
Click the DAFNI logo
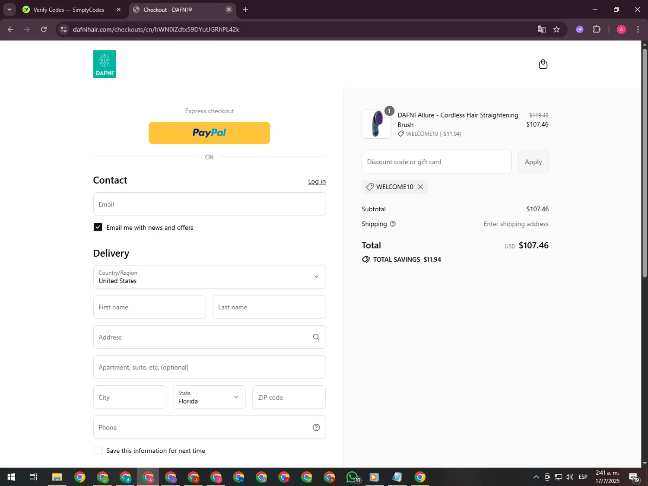coord(105,64)
